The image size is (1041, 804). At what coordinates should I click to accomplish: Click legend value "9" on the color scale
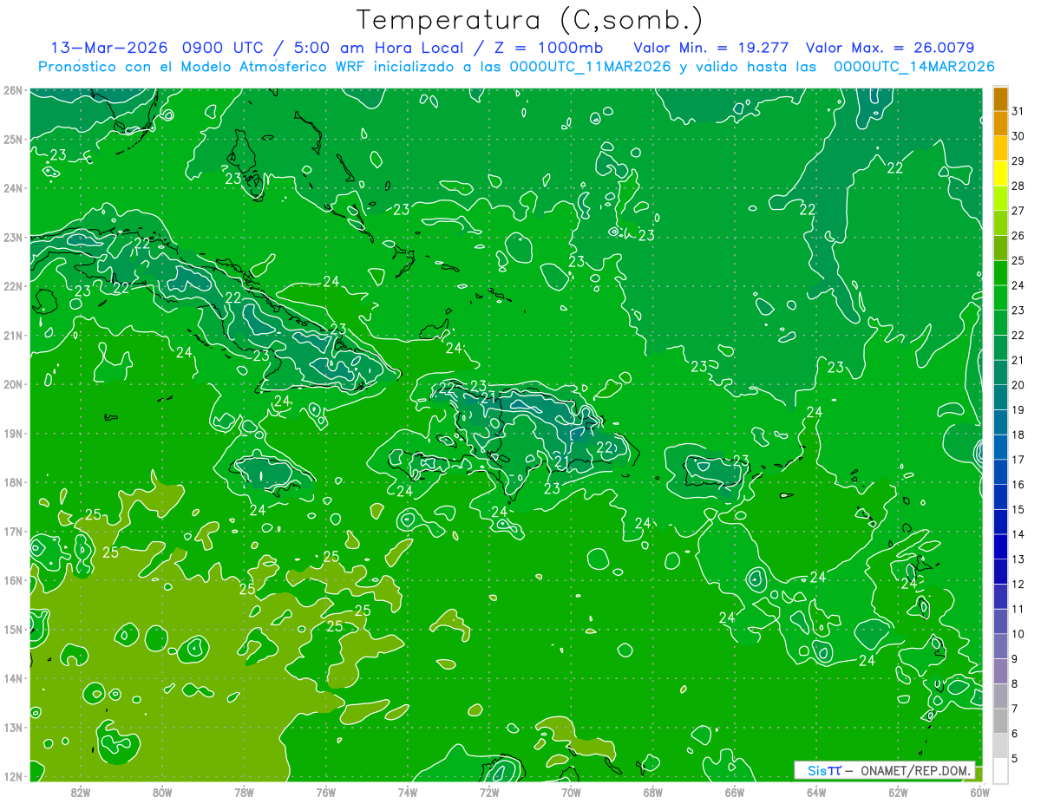1015,658
